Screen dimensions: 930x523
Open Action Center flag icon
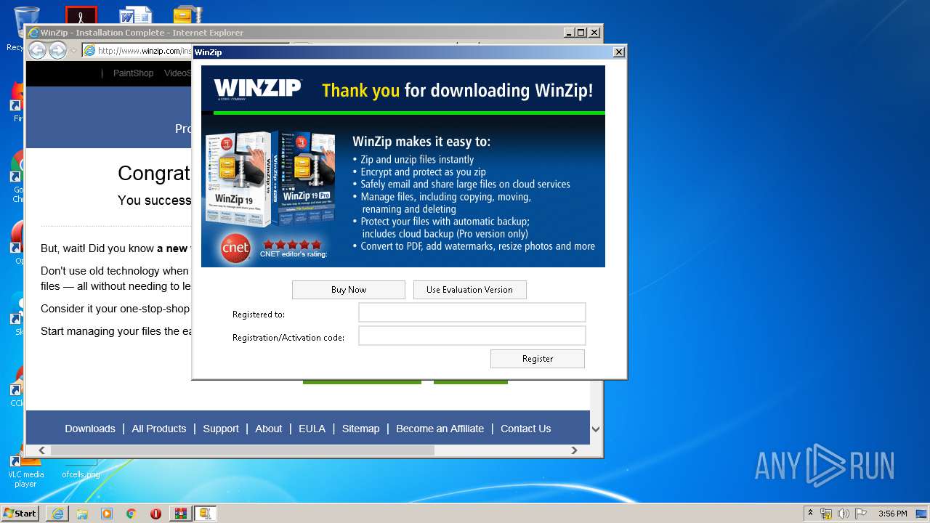pos(861,514)
